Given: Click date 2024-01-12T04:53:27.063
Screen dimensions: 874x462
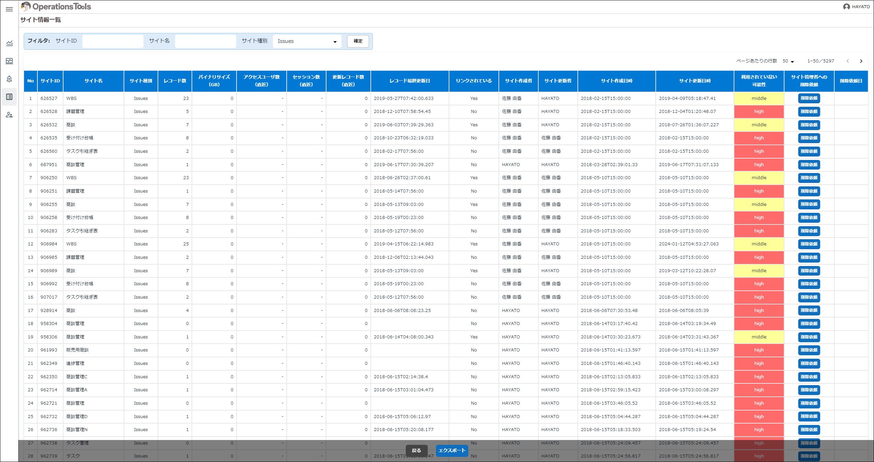Looking at the screenshot, I should (x=689, y=244).
